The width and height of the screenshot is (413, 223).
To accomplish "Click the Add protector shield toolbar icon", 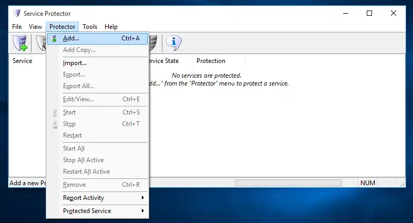I will tap(20, 43).
